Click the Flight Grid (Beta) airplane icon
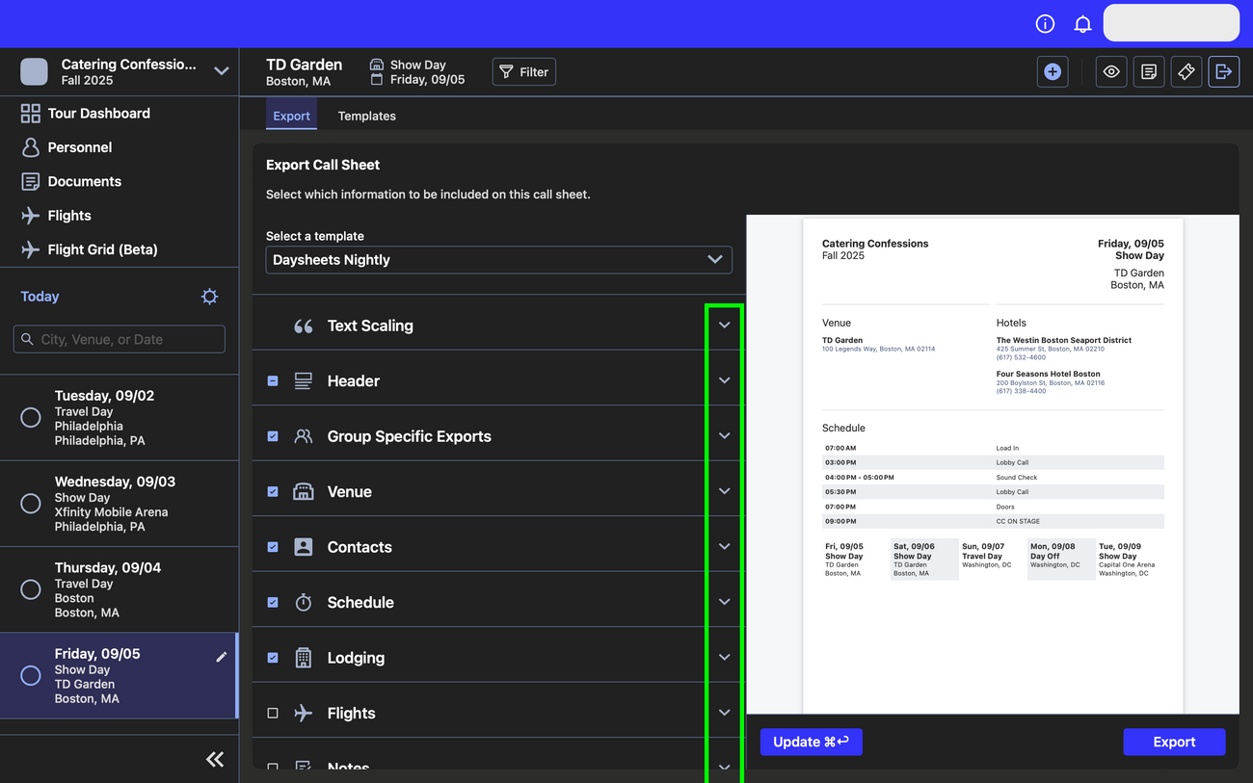This screenshot has width=1253, height=783. pos(31,249)
